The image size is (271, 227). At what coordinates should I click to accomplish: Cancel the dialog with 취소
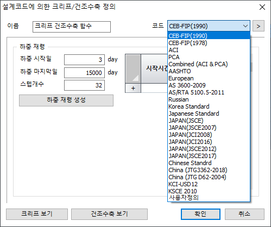click(x=244, y=214)
